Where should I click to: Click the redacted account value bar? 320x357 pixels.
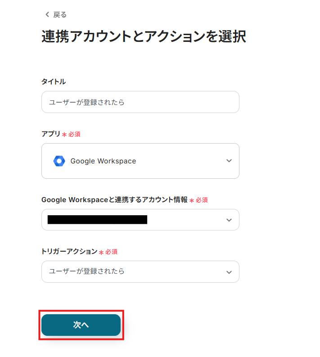coord(97,220)
